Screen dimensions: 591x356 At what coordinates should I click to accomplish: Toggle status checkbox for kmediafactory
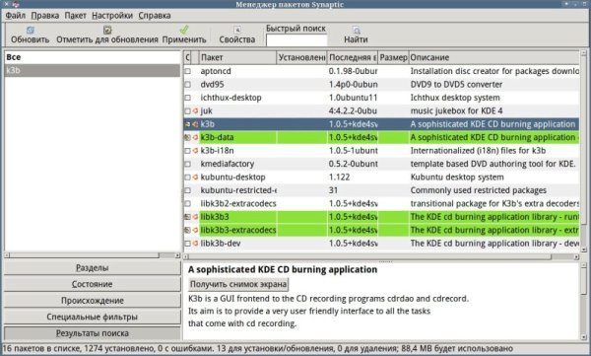(188, 164)
